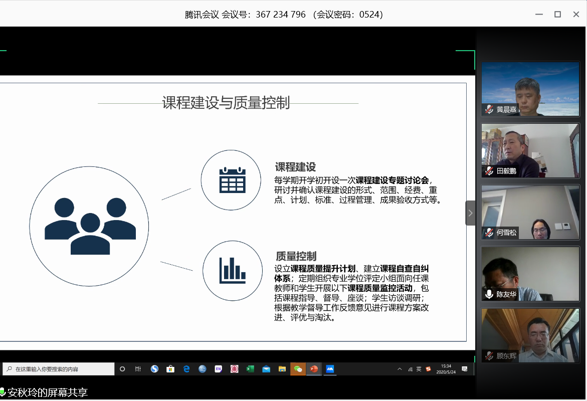
Task: Click the Windows taskbar search box
Action: pyautogui.click(x=58, y=369)
